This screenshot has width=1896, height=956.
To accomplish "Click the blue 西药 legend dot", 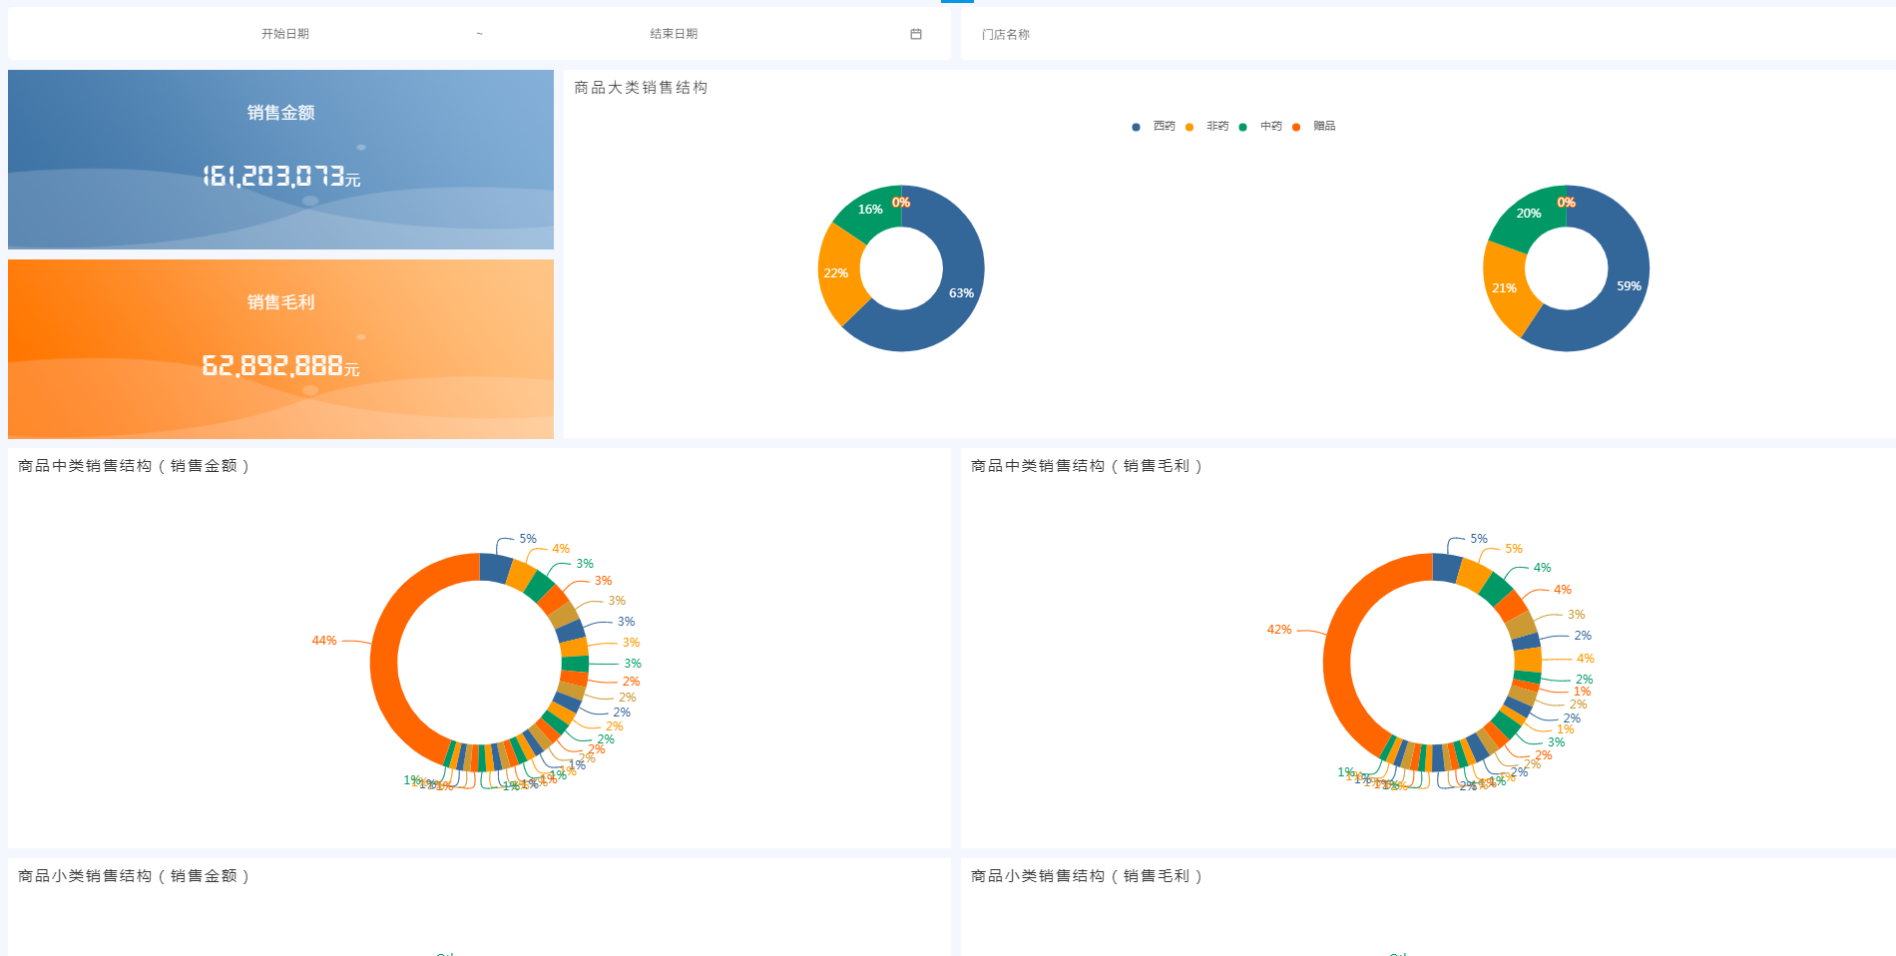I will (x=1136, y=127).
